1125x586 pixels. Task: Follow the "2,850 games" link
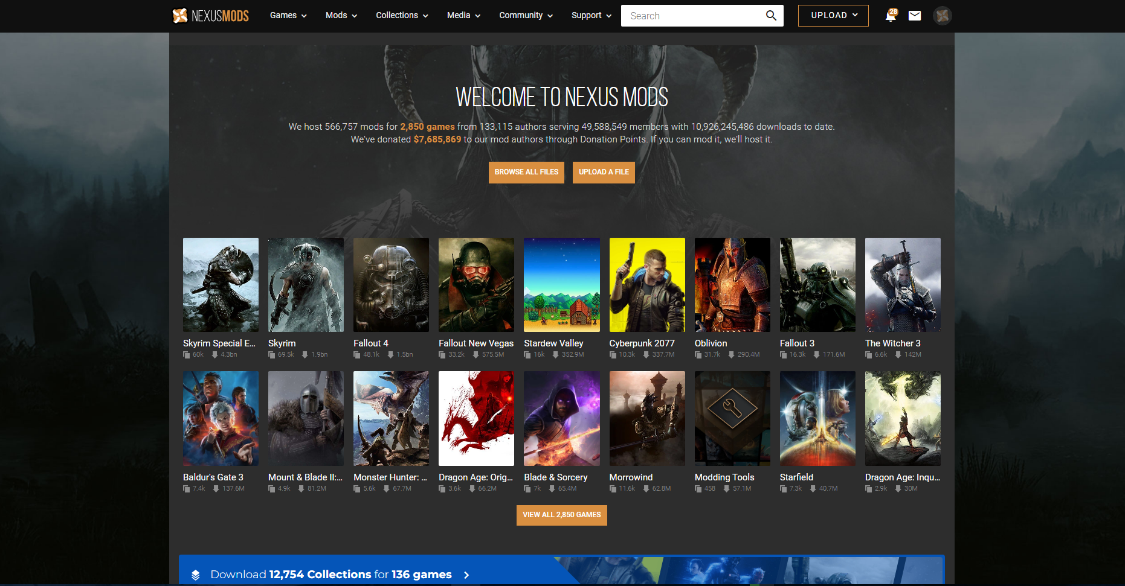(427, 127)
